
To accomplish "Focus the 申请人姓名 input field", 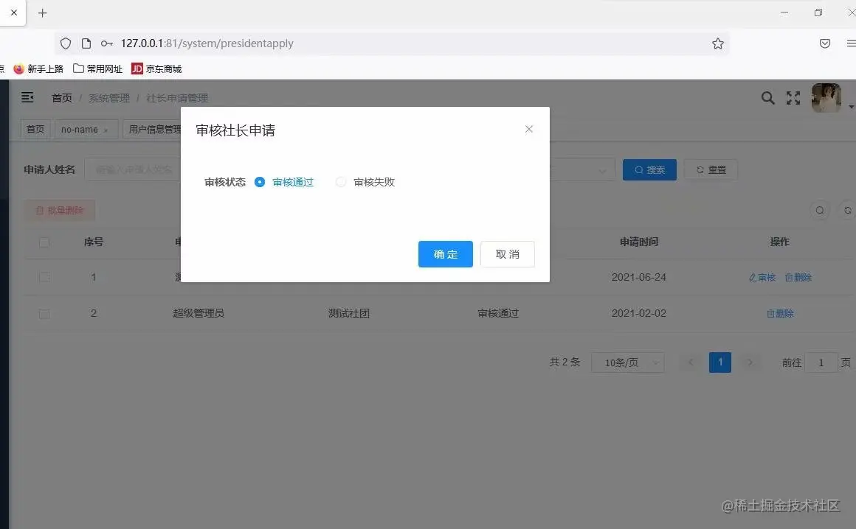I will (133, 169).
